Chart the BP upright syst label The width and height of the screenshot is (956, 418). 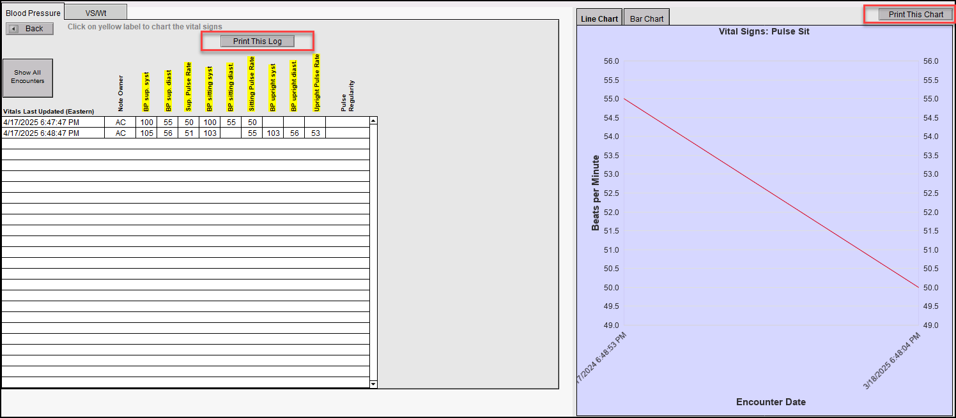(x=273, y=88)
